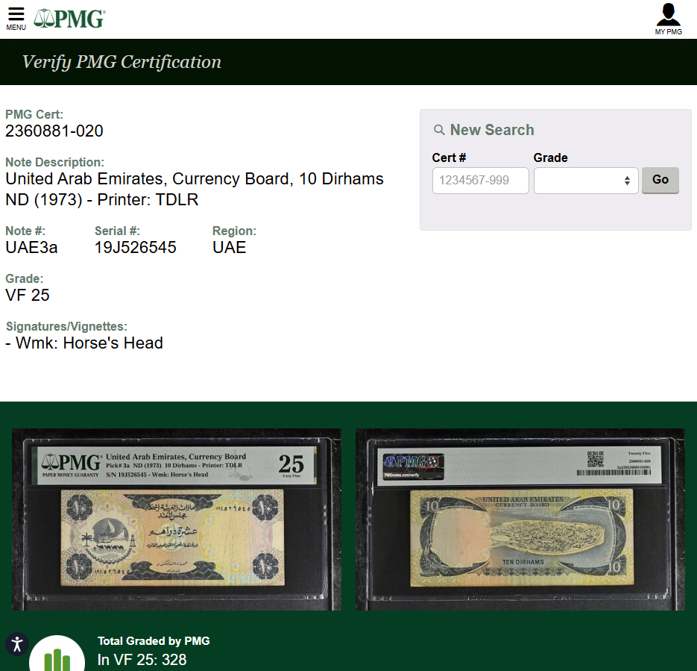Open the Grade dropdown
The image size is (697, 671).
click(586, 180)
